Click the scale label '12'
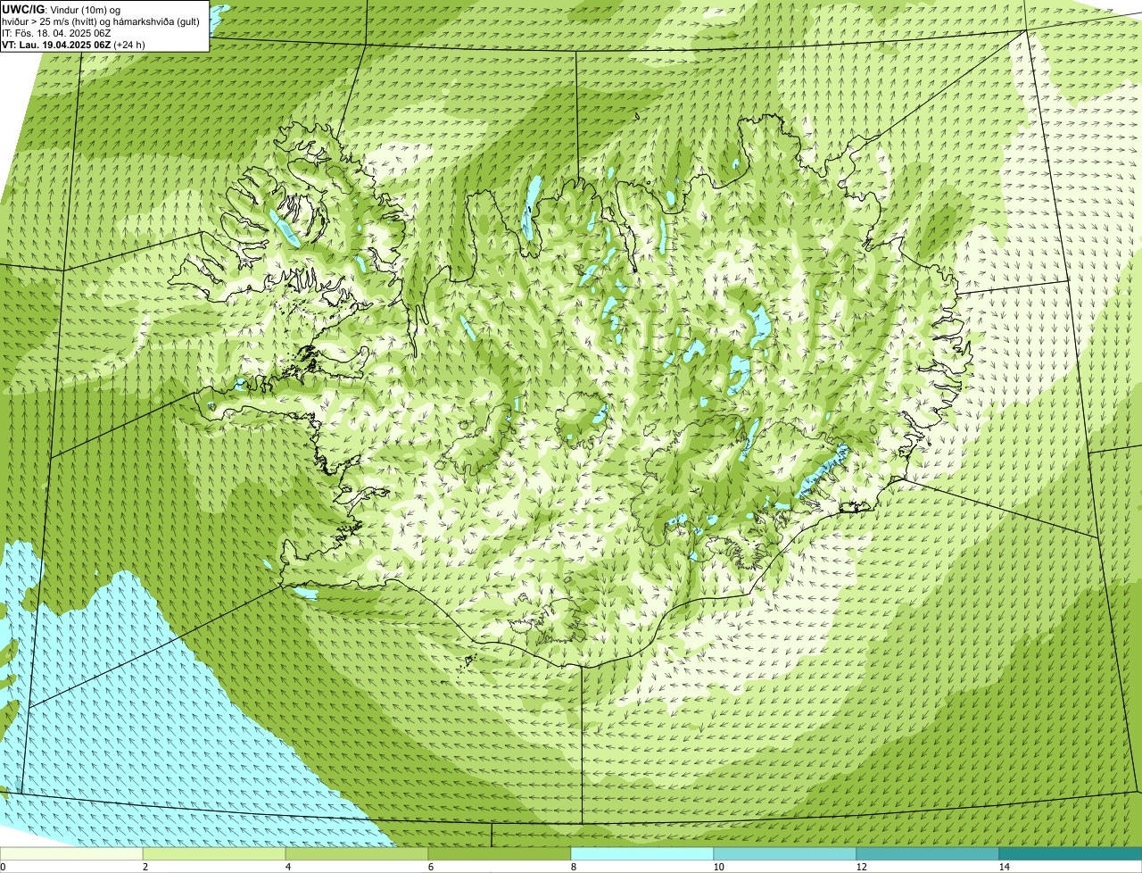Screen dimensions: 1142x873 (x=861, y=867)
